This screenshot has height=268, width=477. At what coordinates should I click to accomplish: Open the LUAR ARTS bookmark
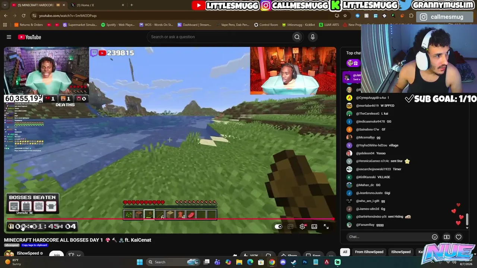coord(329,25)
